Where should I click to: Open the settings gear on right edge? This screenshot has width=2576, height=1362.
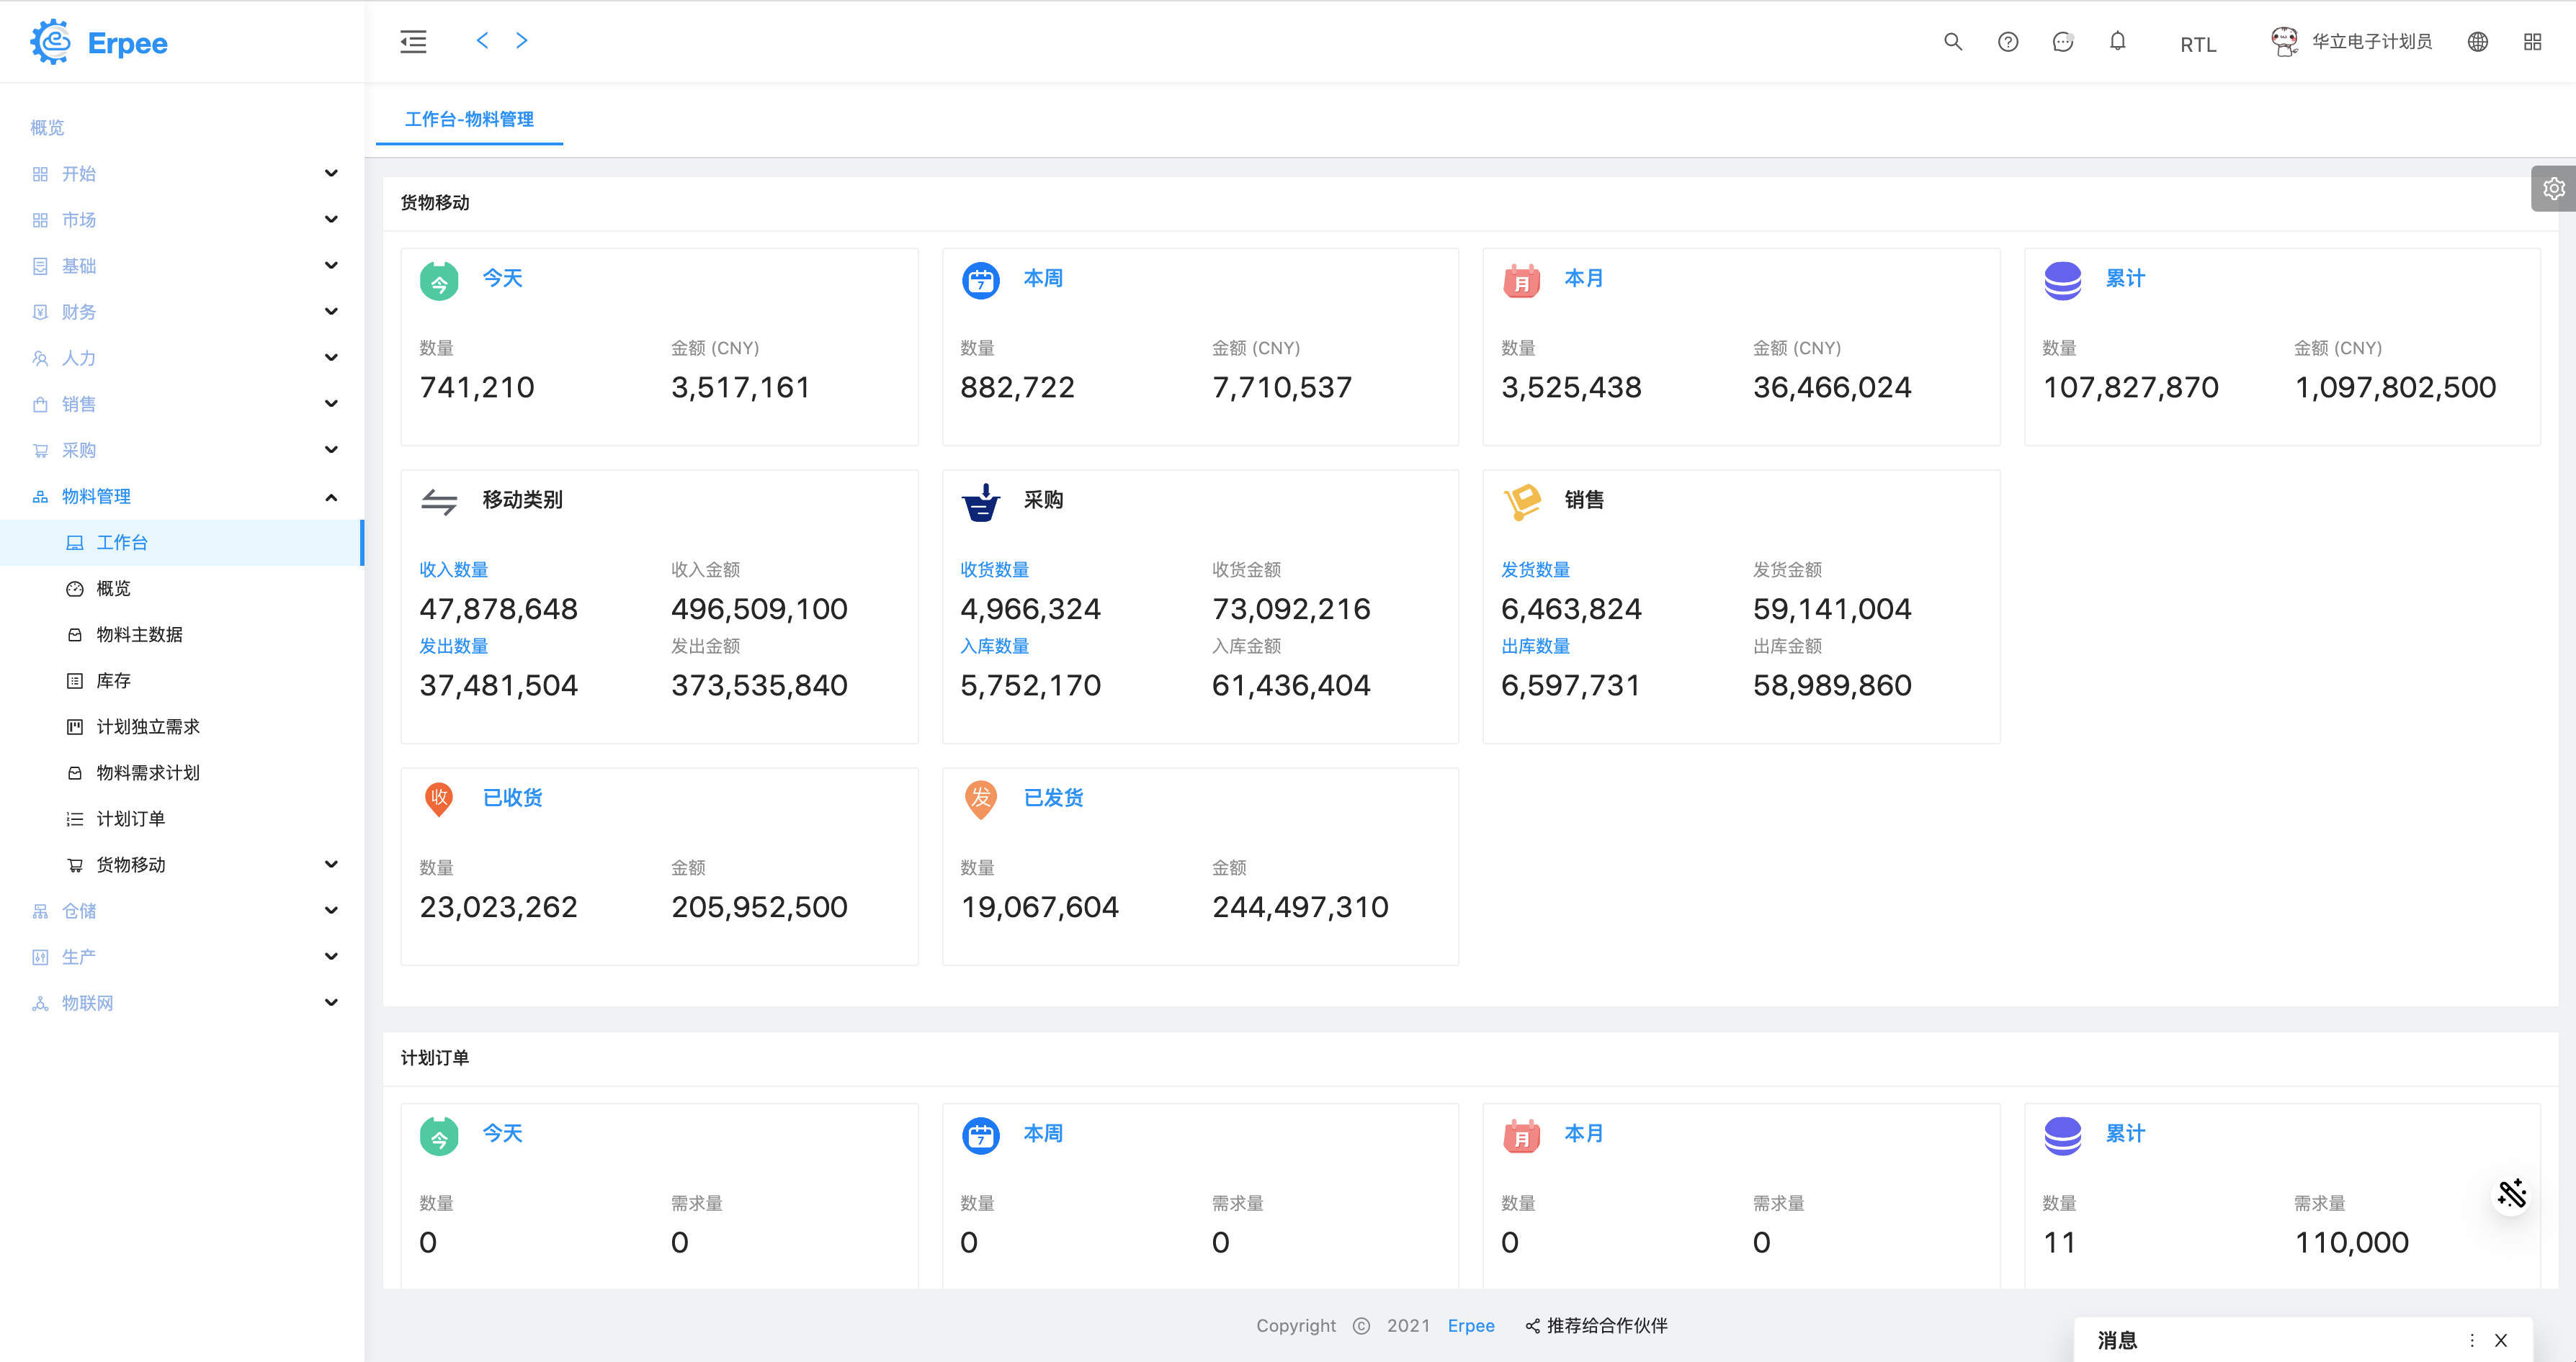pyautogui.click(x=2553, y=189)
